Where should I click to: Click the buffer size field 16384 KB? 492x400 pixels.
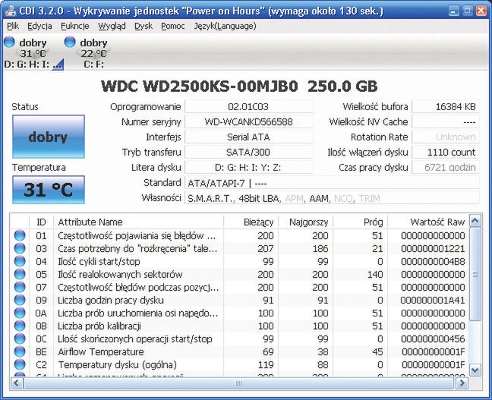click(x=446, y=107)
